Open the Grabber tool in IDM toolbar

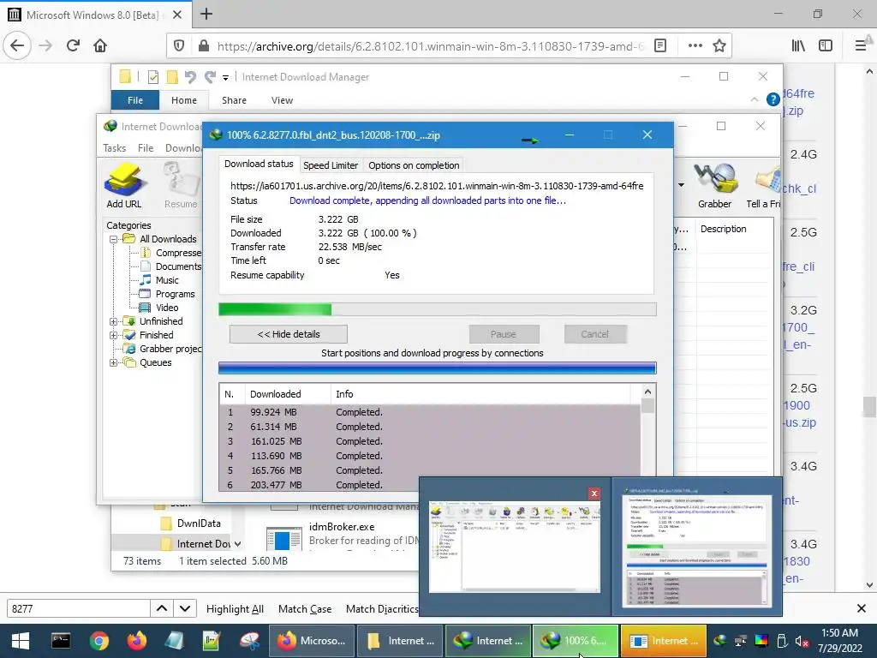(714, 185)
